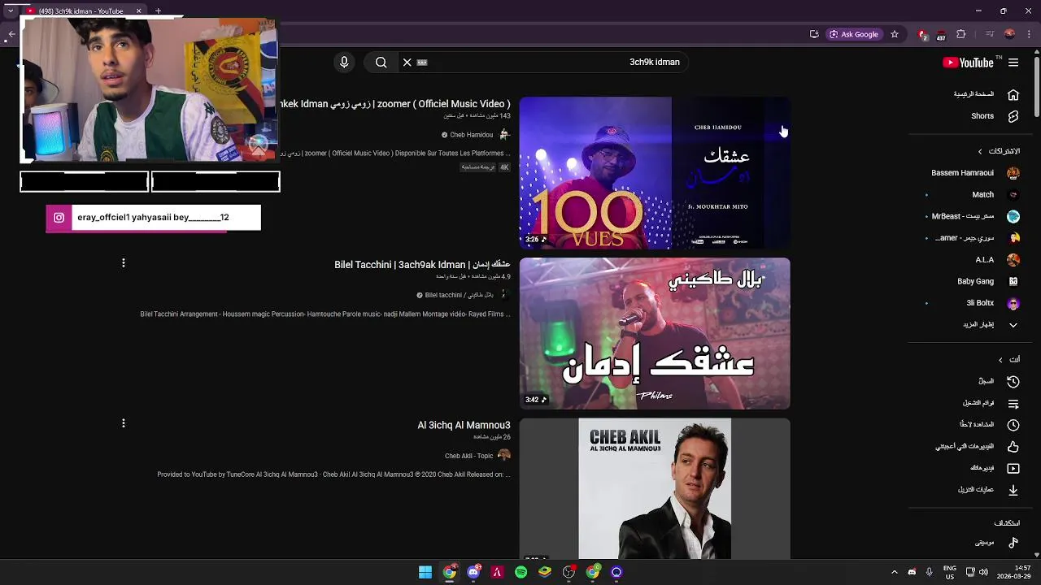Viewport: 1041px width, 585px height.
Task: Play the Cheb Akil album thumbnail
Action: (x=655, y=489)
